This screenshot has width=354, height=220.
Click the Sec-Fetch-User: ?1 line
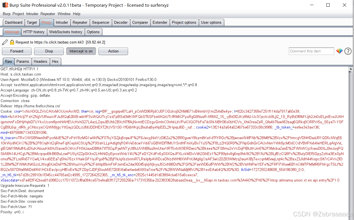pyautogui.click(x=16, y=207)
